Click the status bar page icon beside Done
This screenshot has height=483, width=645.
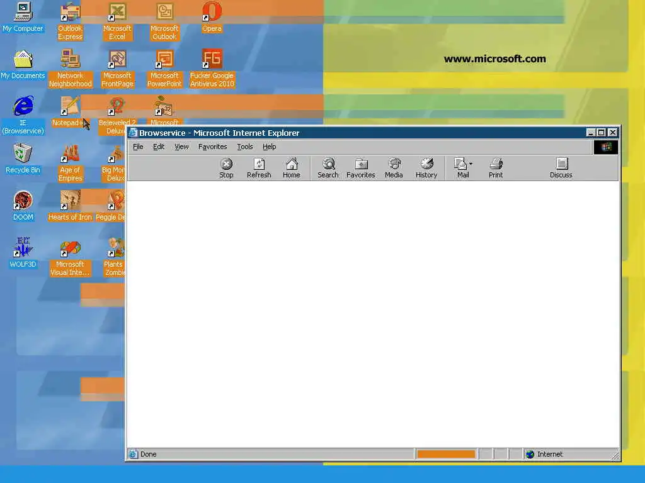pyautogui.click(x=134, y=454)
